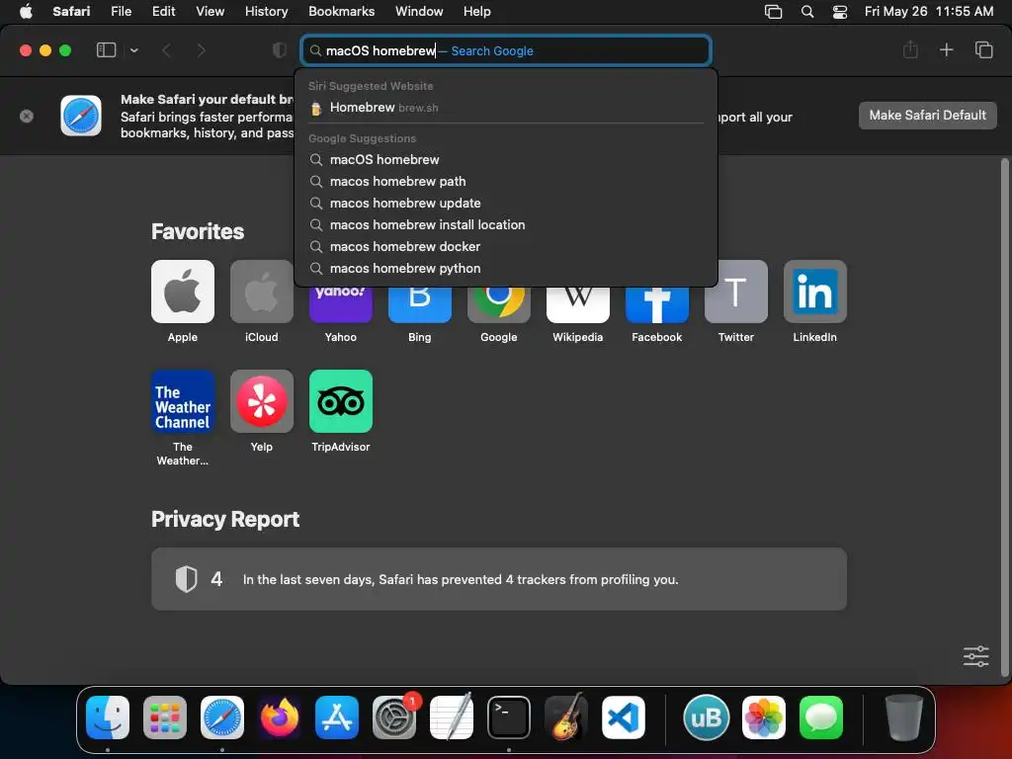
Task: Click Stage Manager icon in menu bar
Action: click(x=773, y=12)
